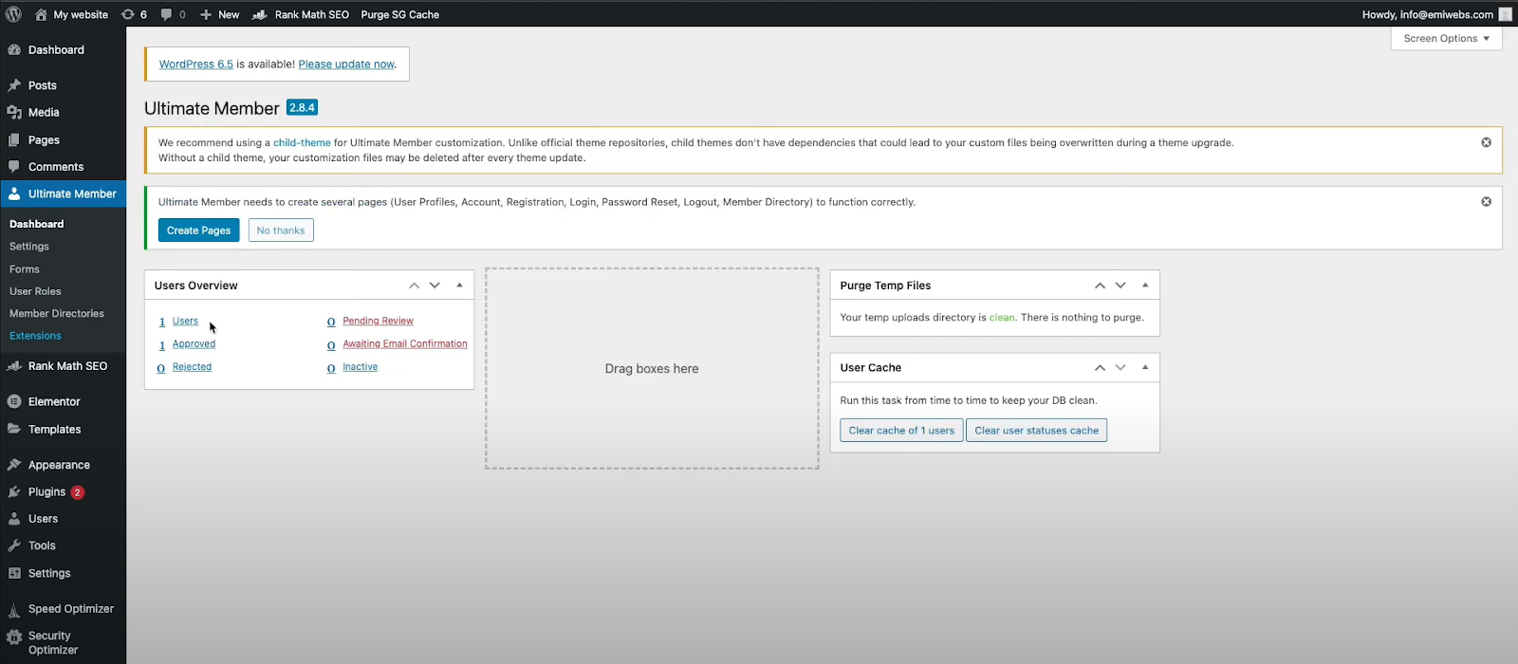This screenshot has width=1518, height=664.
Task: Move User Cache box up
Action: point(1100,367)
